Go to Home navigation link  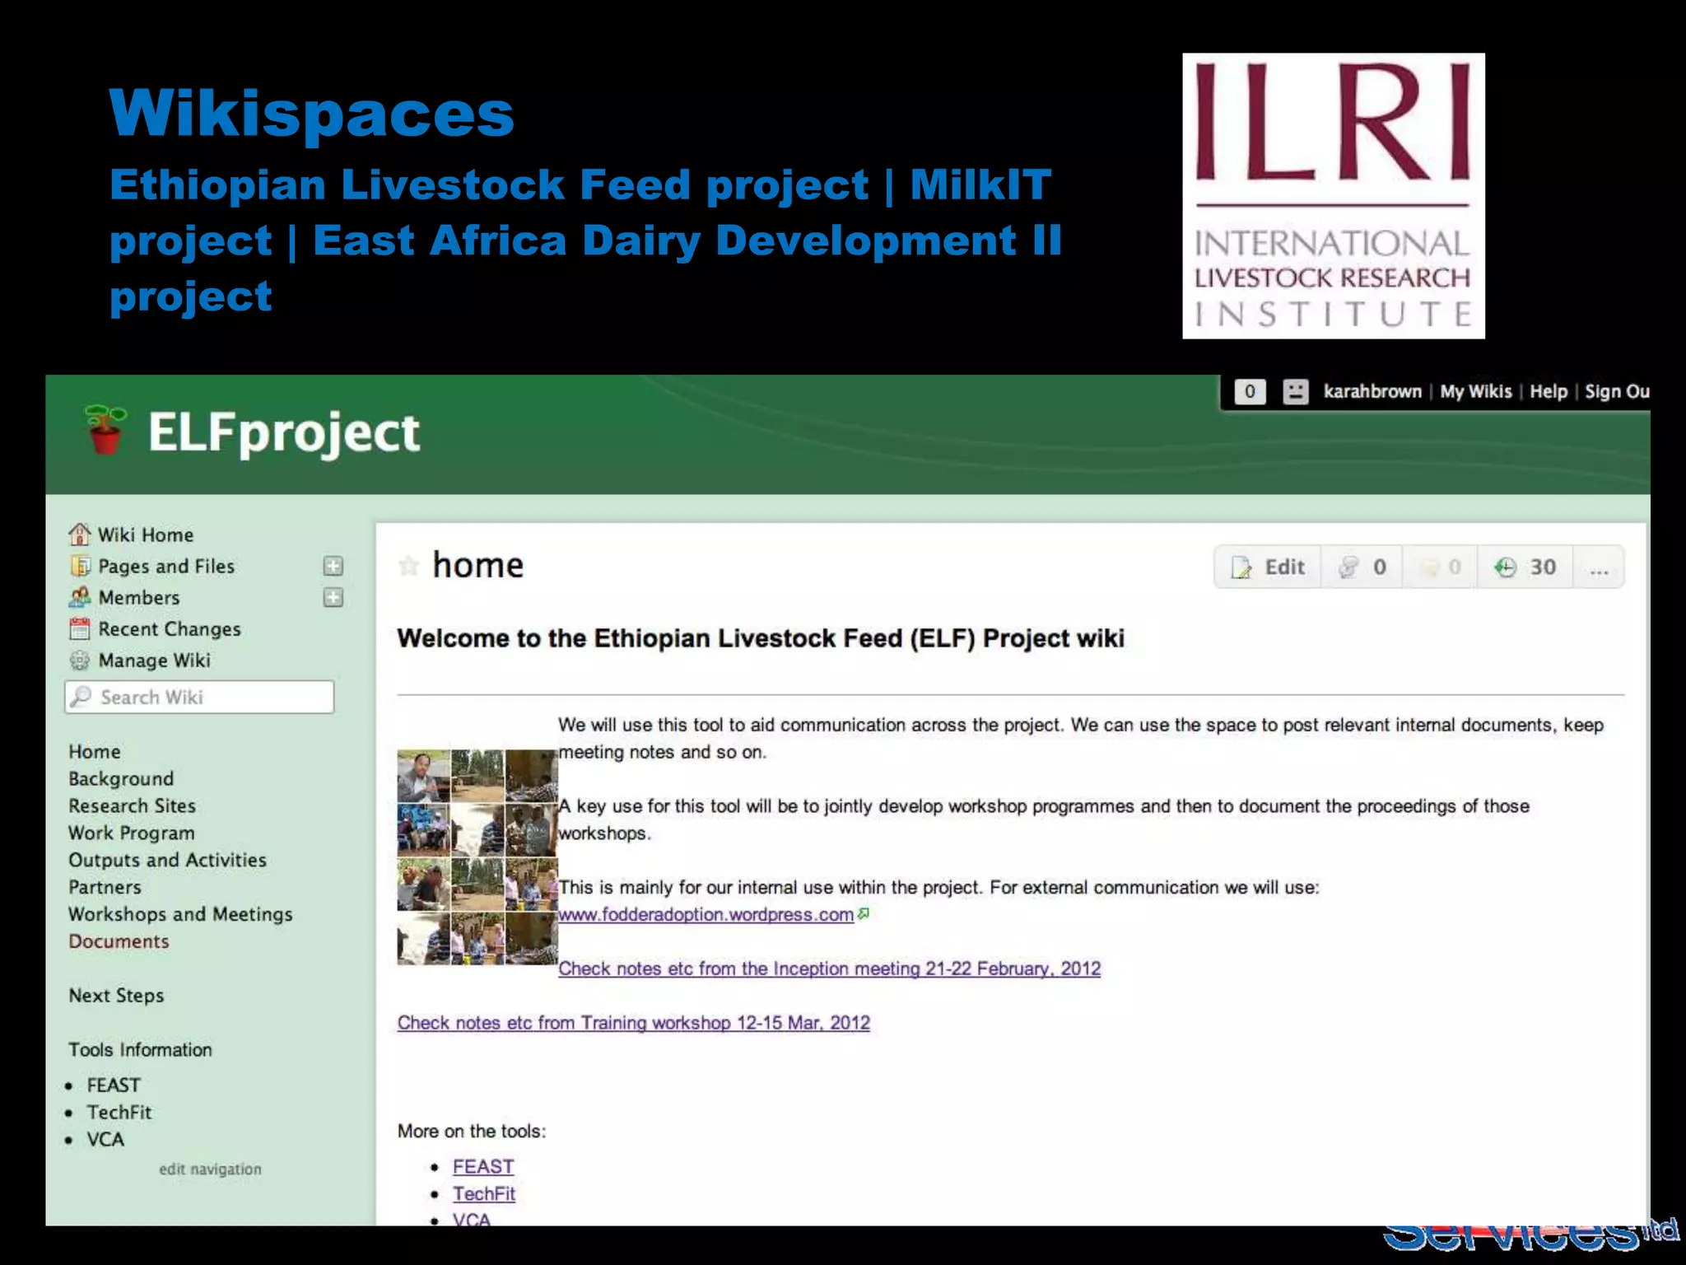(x=95, y=751)
